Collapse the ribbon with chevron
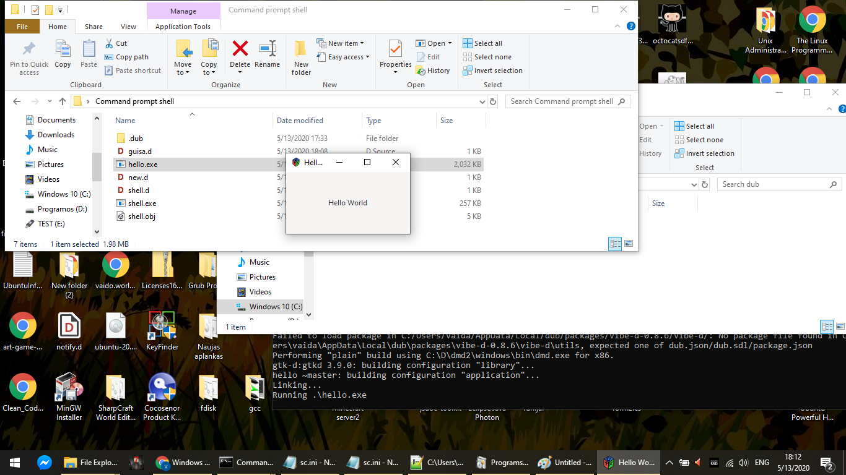Screen dimensions: 846x475 tap(617, 27)
